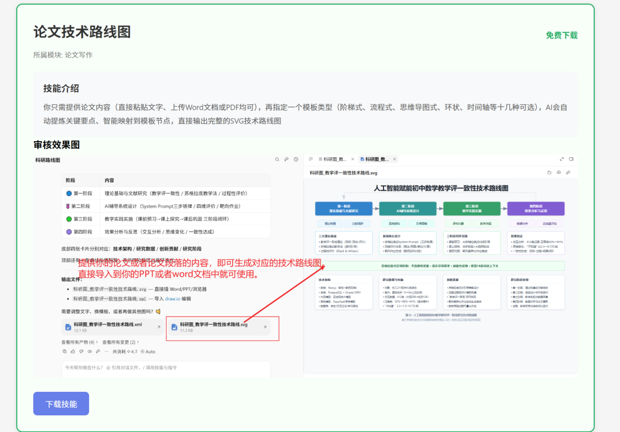The height and width of the screenshot is (432, 620).
Task: Click the 免费下载 link
Action: point(561,35)
